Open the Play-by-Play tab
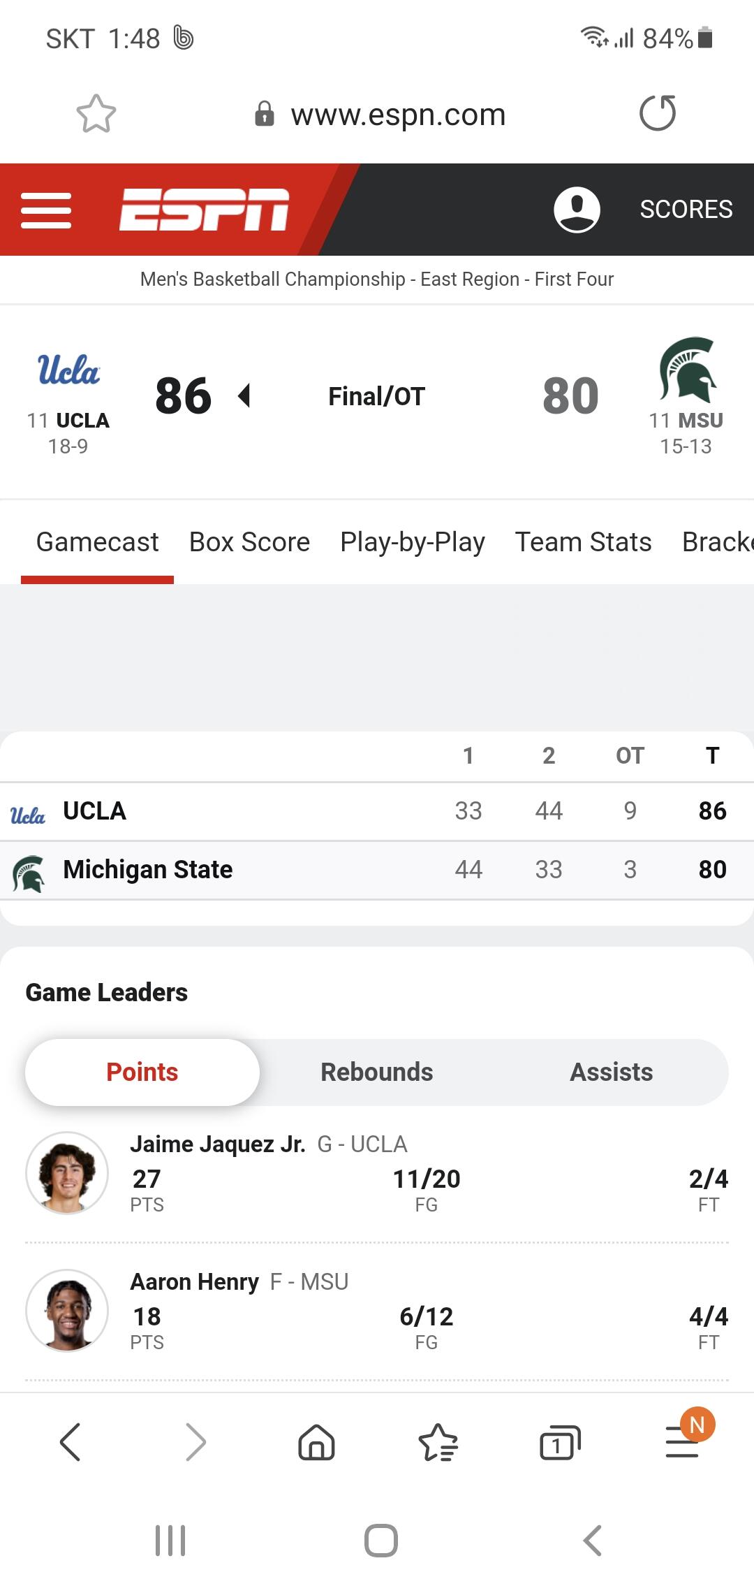This screenshot has height=1593, width=754. coord(413,542)
